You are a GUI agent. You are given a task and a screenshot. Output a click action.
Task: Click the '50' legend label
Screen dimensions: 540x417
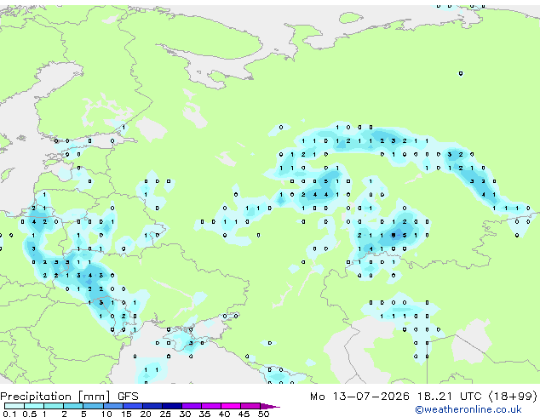click(264, 414)
